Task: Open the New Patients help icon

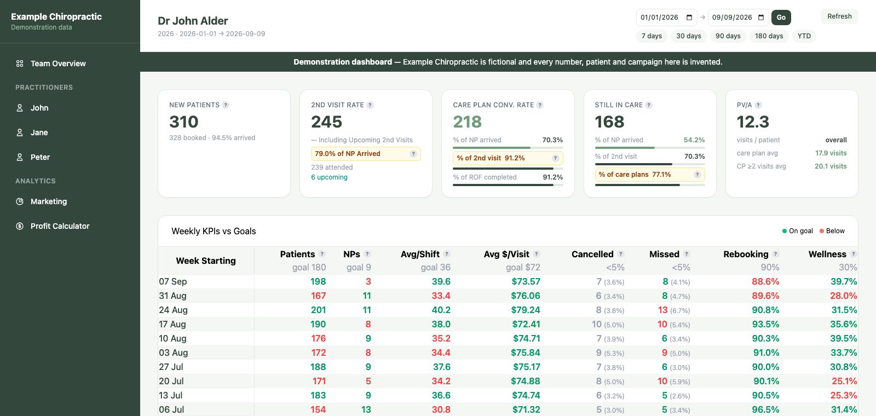Action: coord(226,105)
